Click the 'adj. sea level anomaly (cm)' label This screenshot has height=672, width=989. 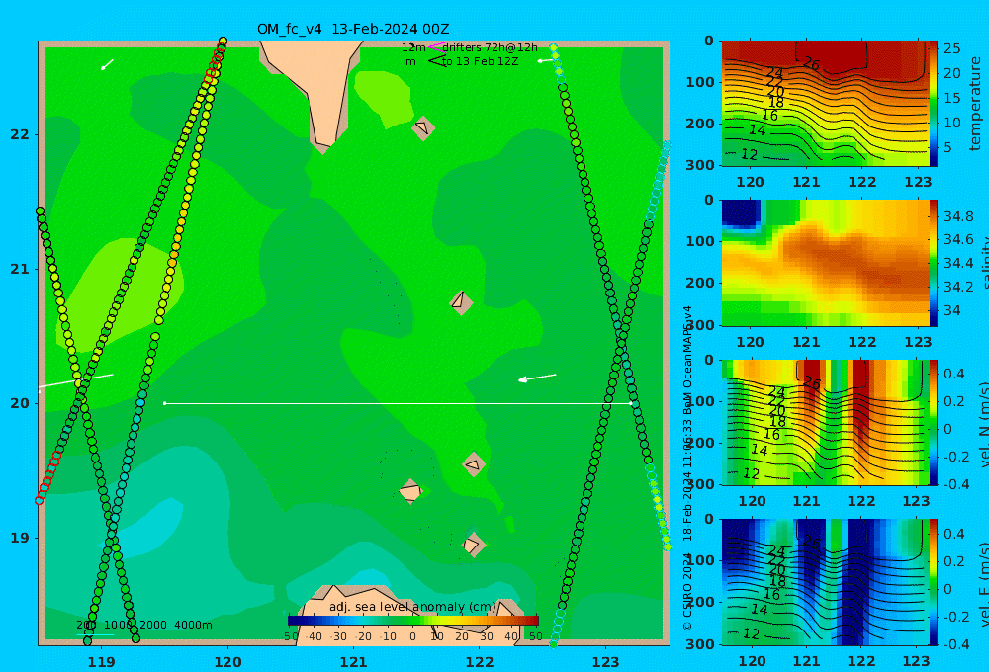tap(412, 607)
